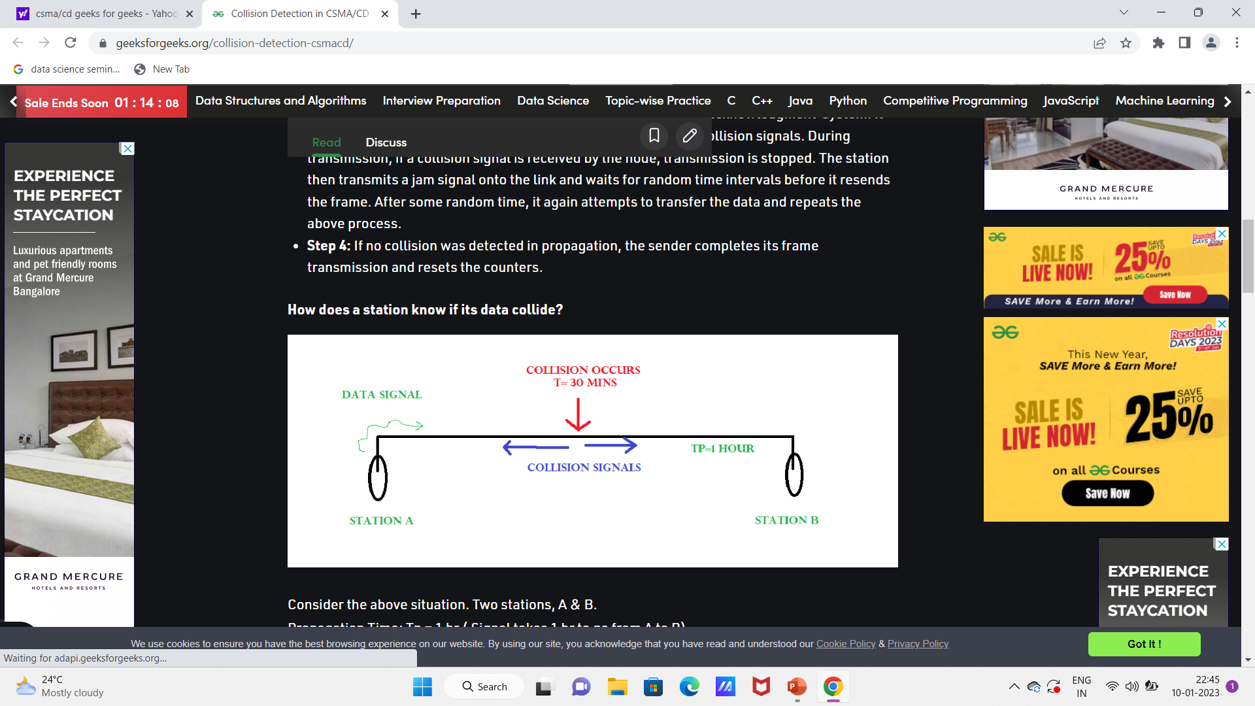Open Competitive Programming menu
Viewport: 1255px width, 706px height.
955,101
